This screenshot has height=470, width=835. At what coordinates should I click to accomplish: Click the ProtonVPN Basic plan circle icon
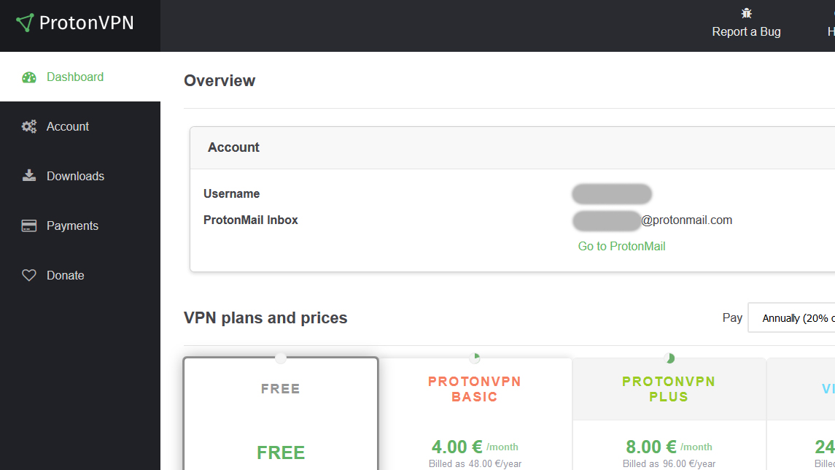coord(475,358)
